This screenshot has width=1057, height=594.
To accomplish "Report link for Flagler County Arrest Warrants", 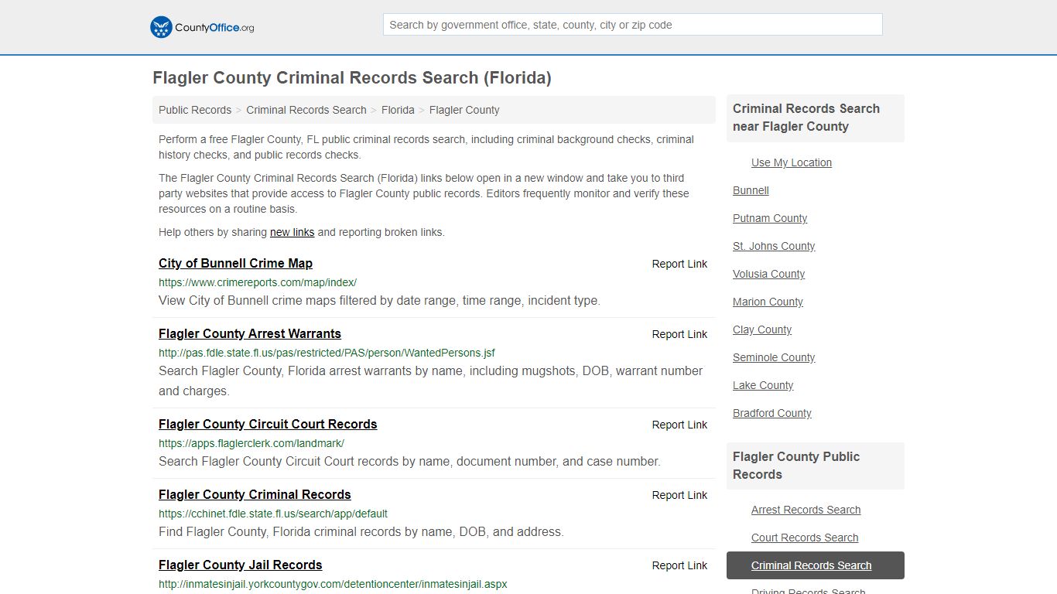I will click(x=679, y=334).
